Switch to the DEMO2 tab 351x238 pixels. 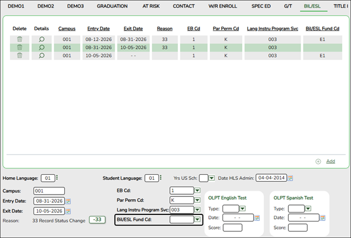(46, 6)
